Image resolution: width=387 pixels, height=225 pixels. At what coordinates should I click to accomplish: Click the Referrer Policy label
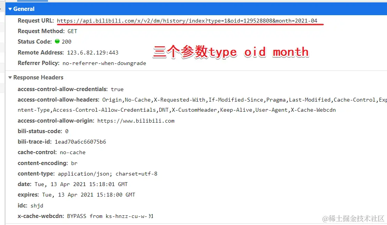click(39, 63)
